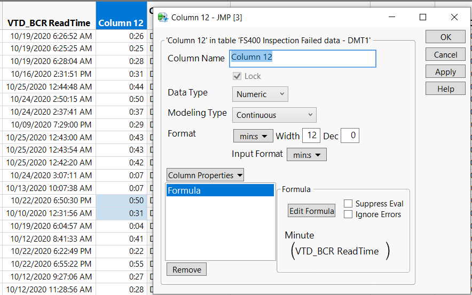Click the OK button
This screenshot has height=295, width=472.
(445, 37)
